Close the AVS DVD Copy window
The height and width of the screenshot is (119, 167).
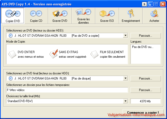163,4
